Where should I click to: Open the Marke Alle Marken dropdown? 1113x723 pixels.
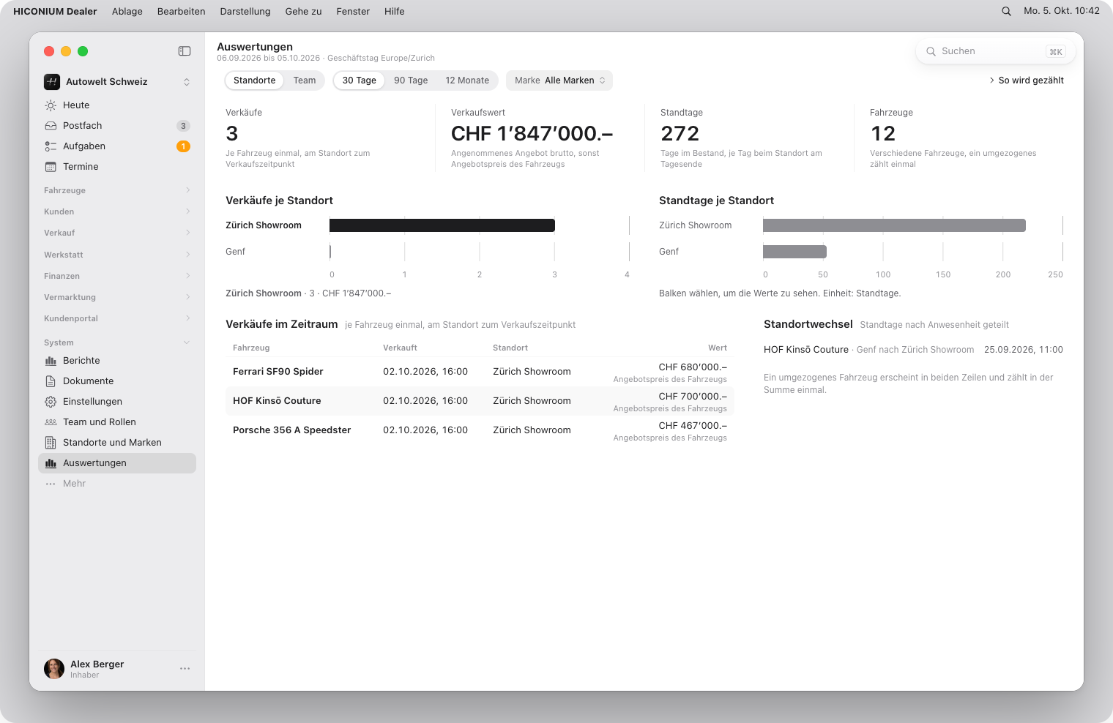pyautogui.click(x=559, y=80)
